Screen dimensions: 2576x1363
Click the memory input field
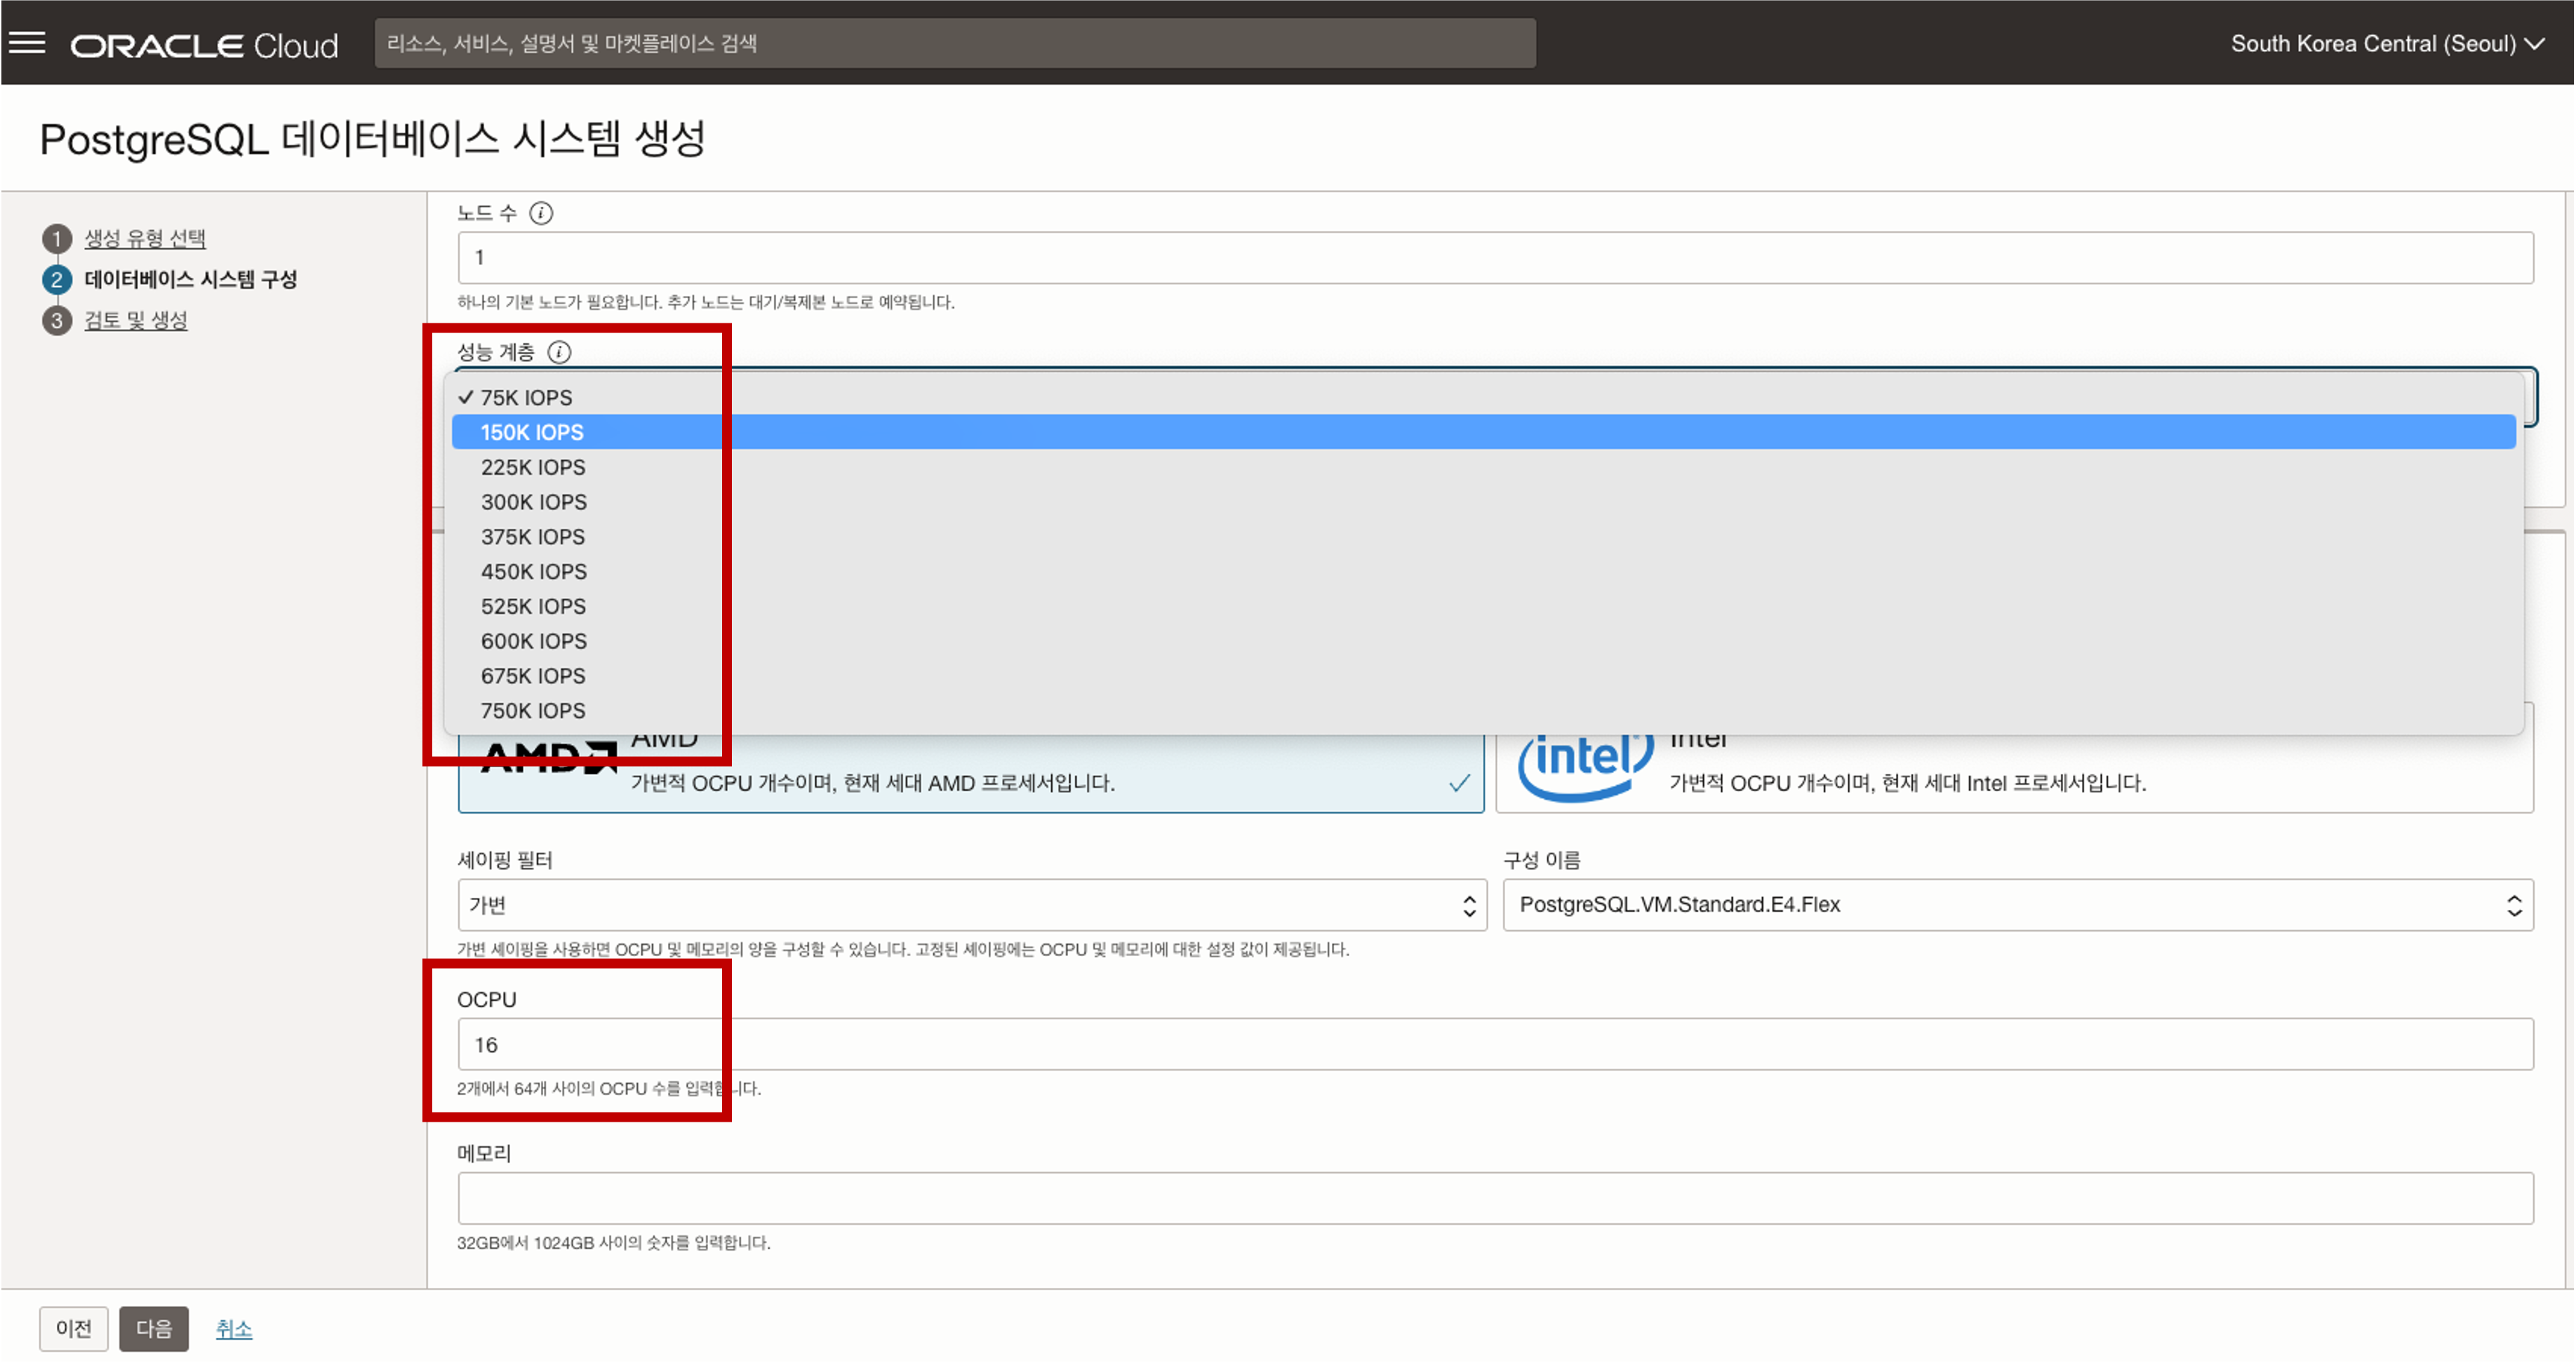[x=1495, y=1198]
